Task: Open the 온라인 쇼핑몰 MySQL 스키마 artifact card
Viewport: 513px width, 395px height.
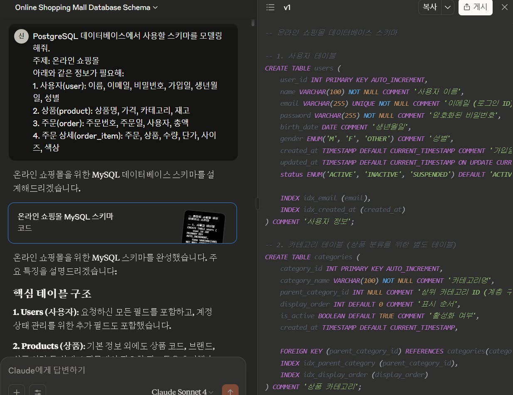Action: (x=123, y=223)
